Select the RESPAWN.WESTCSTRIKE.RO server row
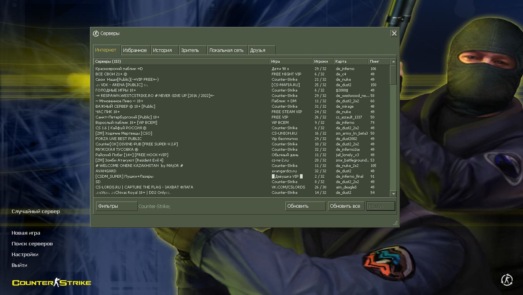The width and height of the screenshot is (523, 295). (242, 96)
